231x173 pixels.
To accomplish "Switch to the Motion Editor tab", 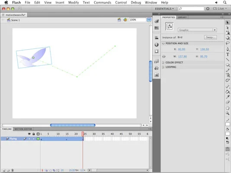I will pyautogui.click(x=23, y=129).
